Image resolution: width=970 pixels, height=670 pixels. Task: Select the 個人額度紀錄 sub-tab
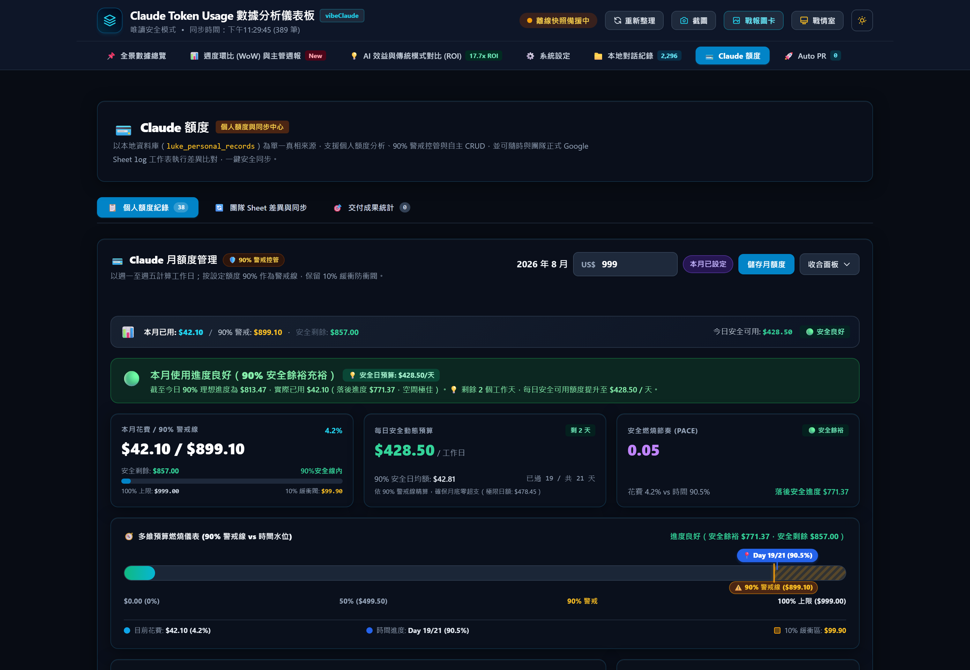point(148,207)
